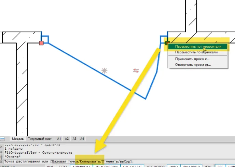Click the flip arrows grip of the door

pos(136,71)
